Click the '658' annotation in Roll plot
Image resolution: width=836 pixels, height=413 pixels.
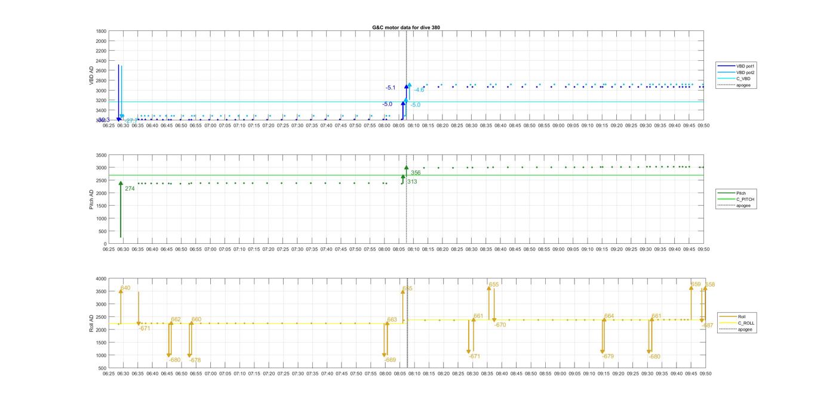(710, 285)
